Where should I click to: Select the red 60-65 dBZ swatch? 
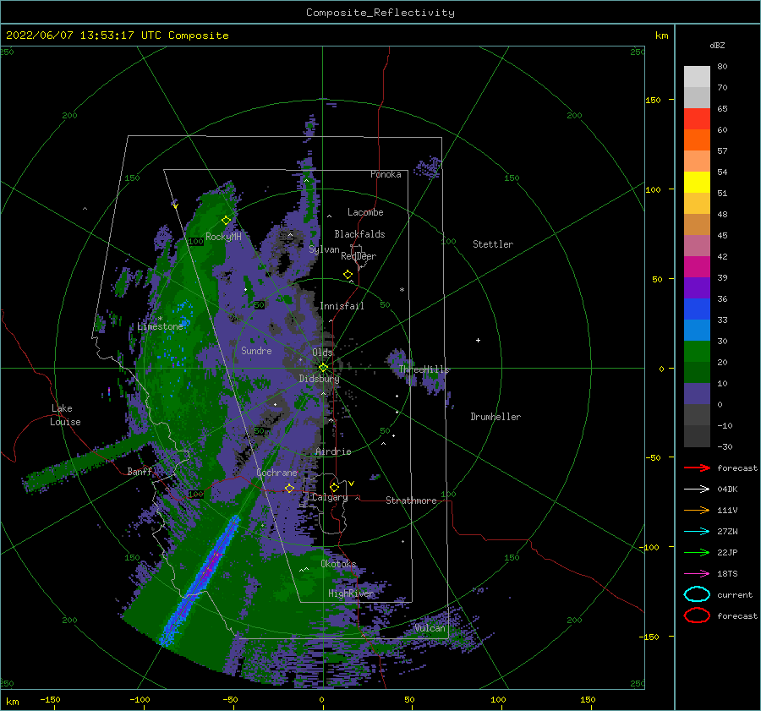(697, 119)
